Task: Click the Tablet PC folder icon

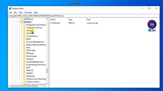Action: (x=24, y=70)
